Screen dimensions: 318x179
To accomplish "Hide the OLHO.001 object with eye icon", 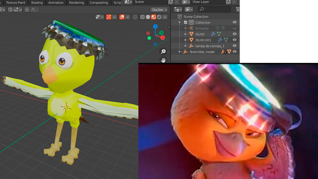I will [x=235, y=40].
